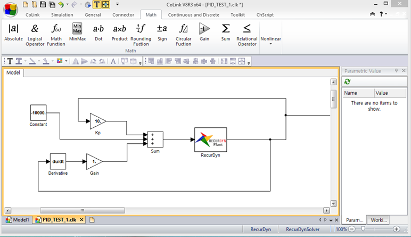This screenshot has height=237, width=411.
Task: Expand the line color dropdown arrow
Action: coord(39,61)
